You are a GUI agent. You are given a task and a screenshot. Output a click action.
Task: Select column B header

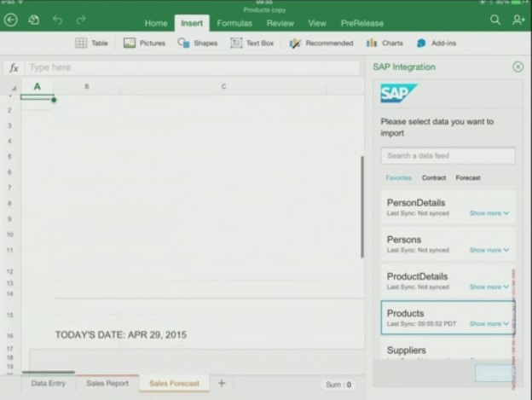point(87,86)
